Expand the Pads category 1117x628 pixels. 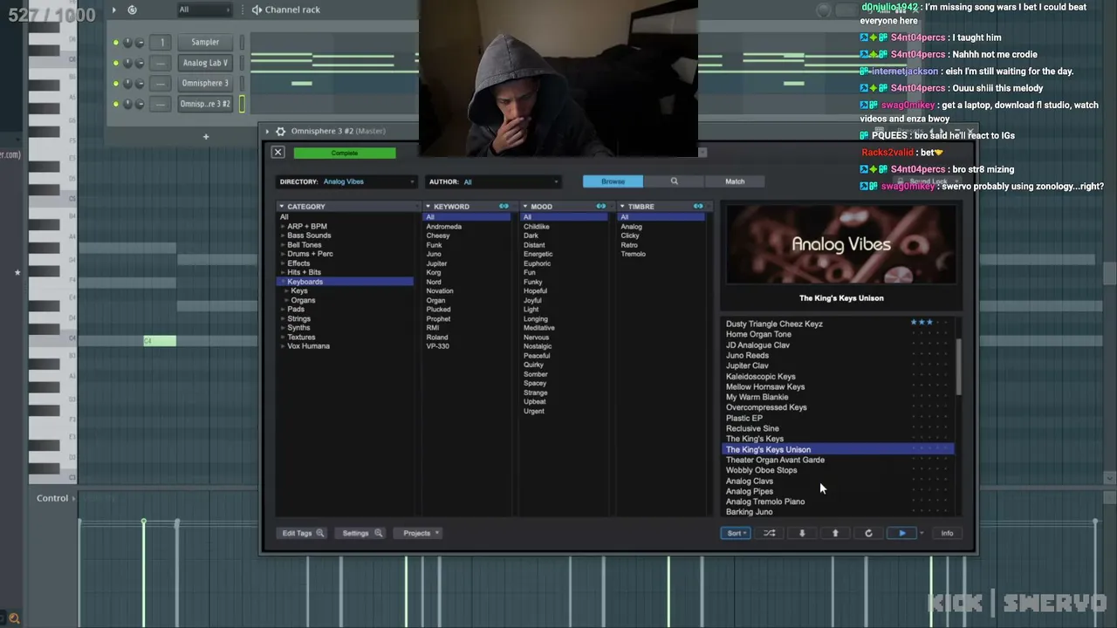pos(283,310)
